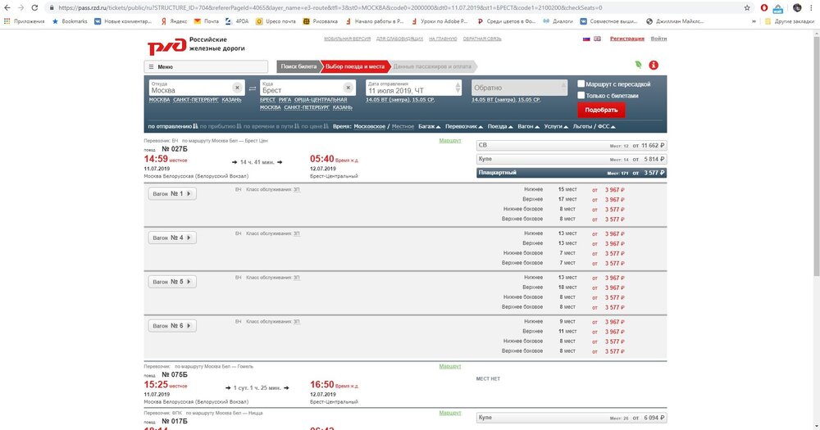Viewport: 820px width, 430px height.
Task: Open Маршрут link for train 075Б
Action: point(450,366)
